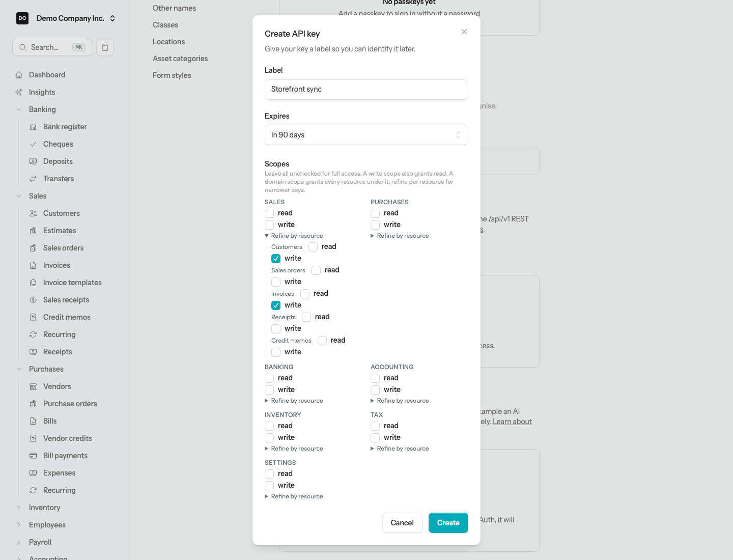Image resolution: width=733 pixels, height=560 pixels.
Task: Click the Dashboard home icon
Action: pos(19,75)
